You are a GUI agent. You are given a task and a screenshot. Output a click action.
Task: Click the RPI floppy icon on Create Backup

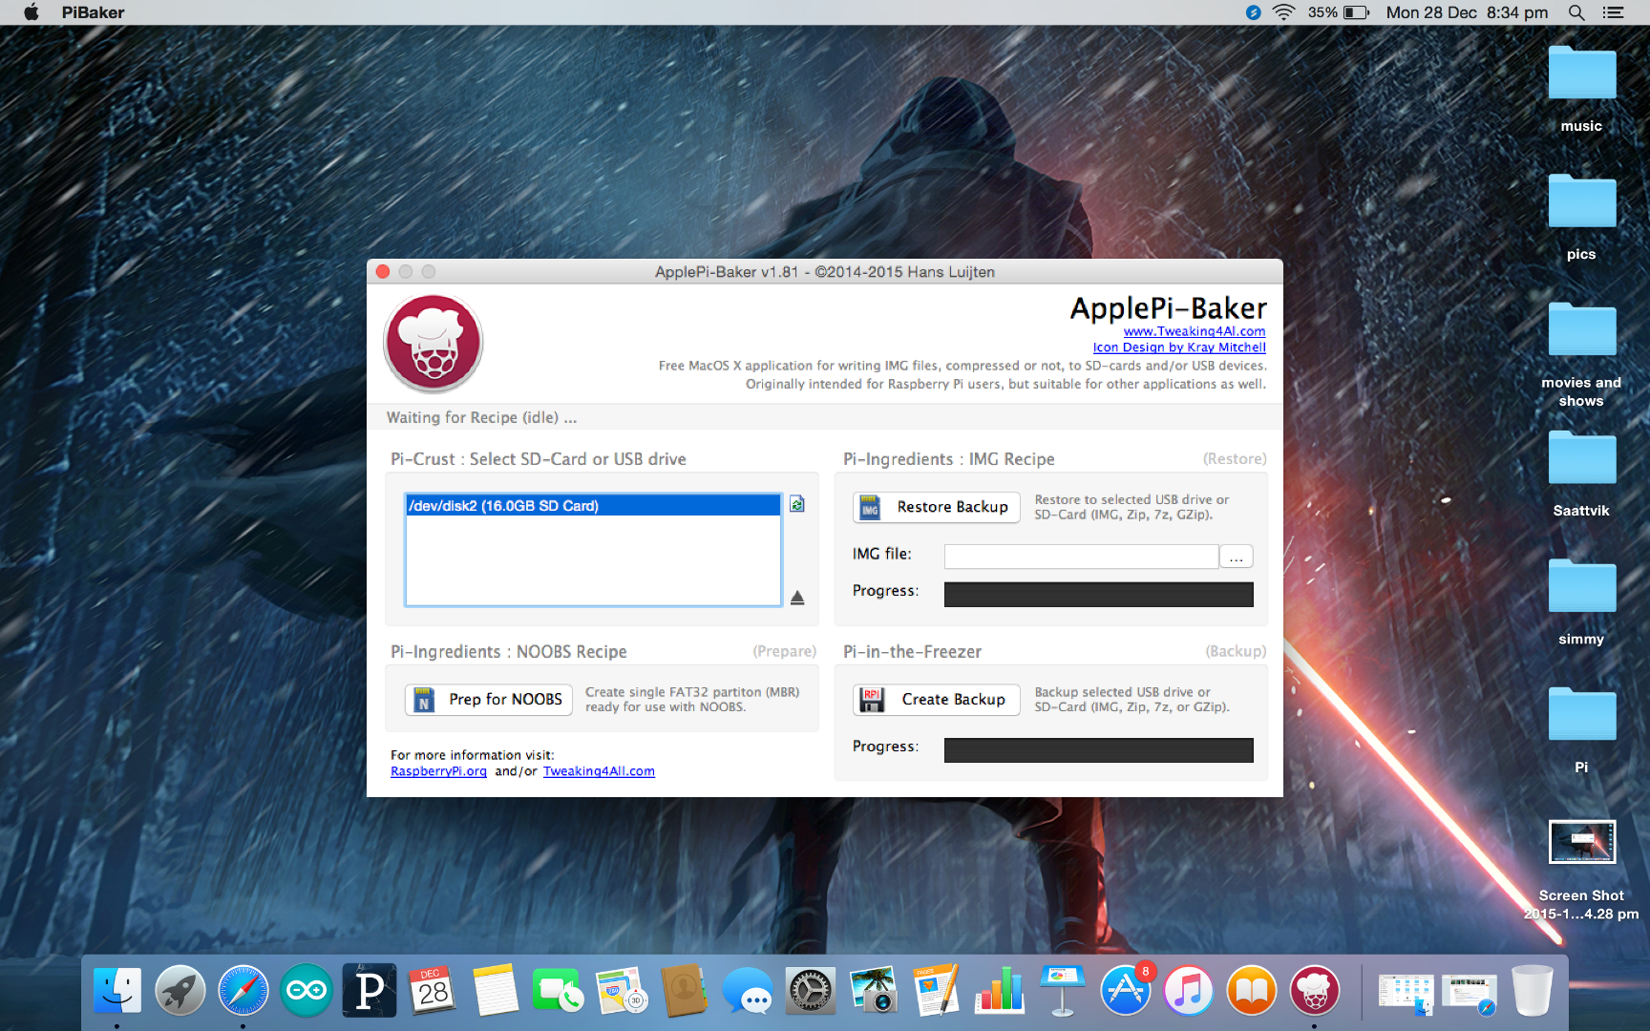[x=872, y=699]
